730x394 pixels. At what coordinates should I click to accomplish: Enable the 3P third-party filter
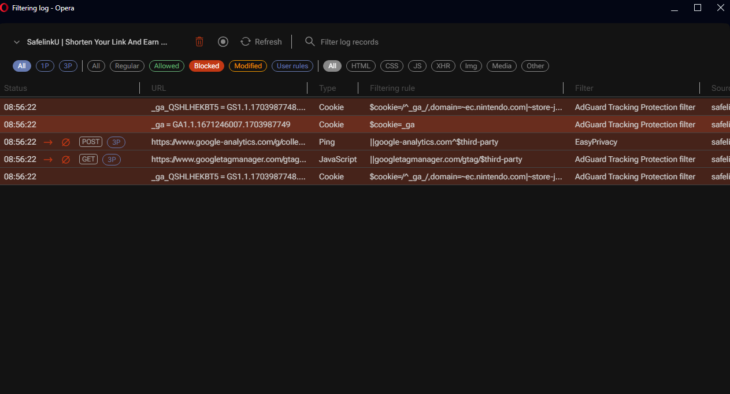click(68, 66)
